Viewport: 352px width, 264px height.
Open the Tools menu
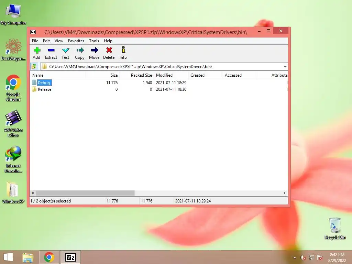(x=94, y=41)
